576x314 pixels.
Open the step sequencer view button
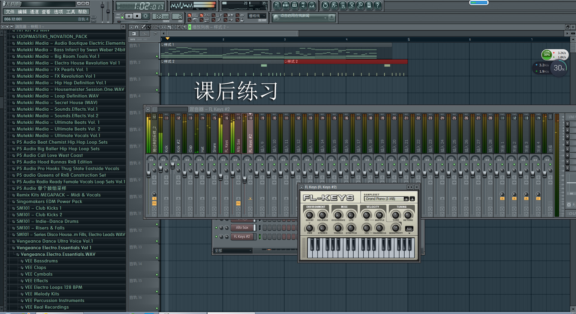(x=286, y=5)
